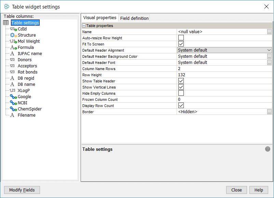Click the Row Height value field

222,75
